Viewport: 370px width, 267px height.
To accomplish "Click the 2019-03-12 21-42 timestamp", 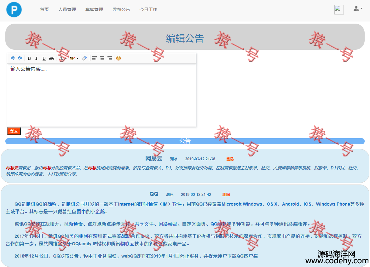I will click(x=196, y=194).
